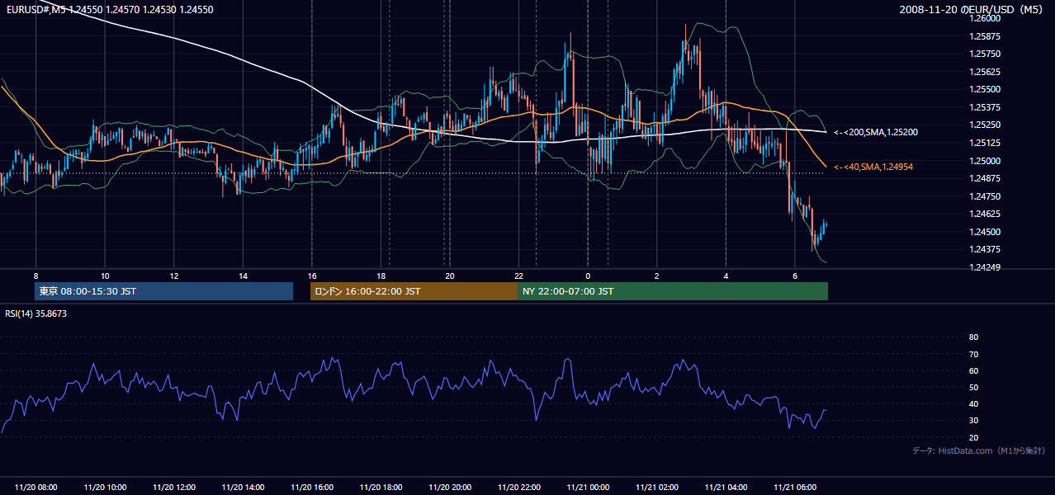This screenshot has height=495, width=1055.
Task: Click the hour 12 tick label under chart
Action: click(174, 276)
